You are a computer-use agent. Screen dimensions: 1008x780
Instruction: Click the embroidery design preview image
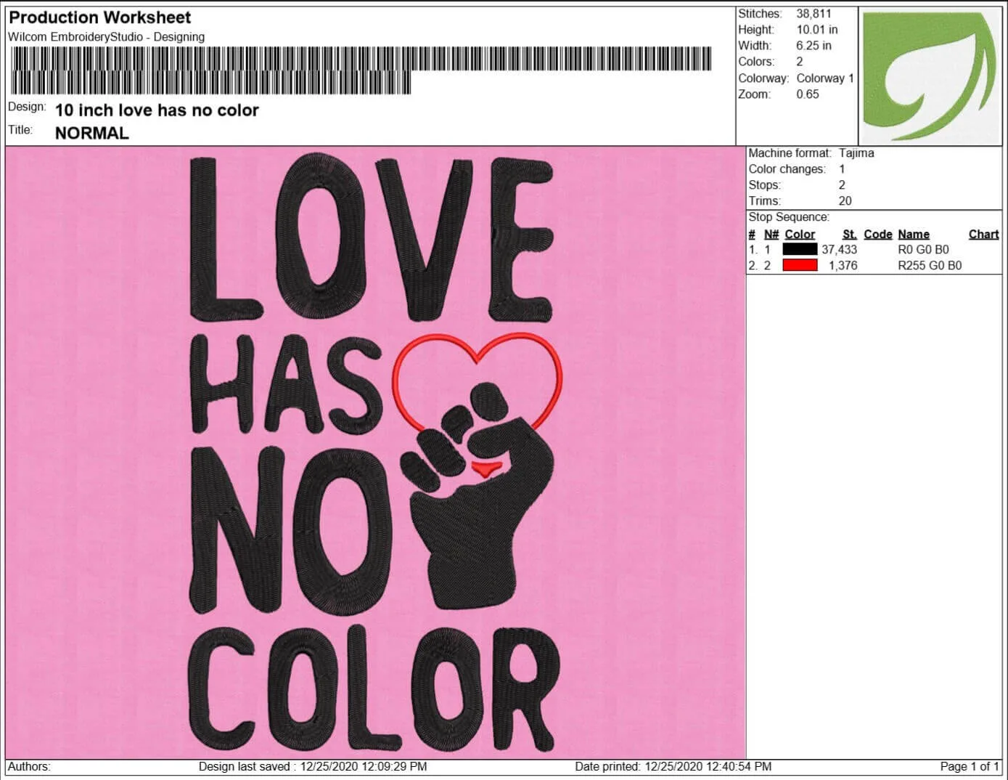pos(376,452)
